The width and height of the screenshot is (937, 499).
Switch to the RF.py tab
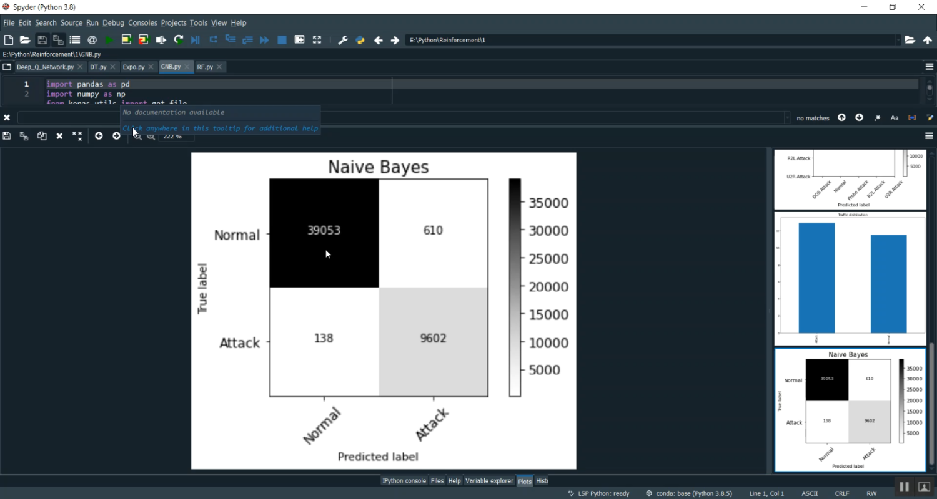pyautogui.click(x=206, y=67)
